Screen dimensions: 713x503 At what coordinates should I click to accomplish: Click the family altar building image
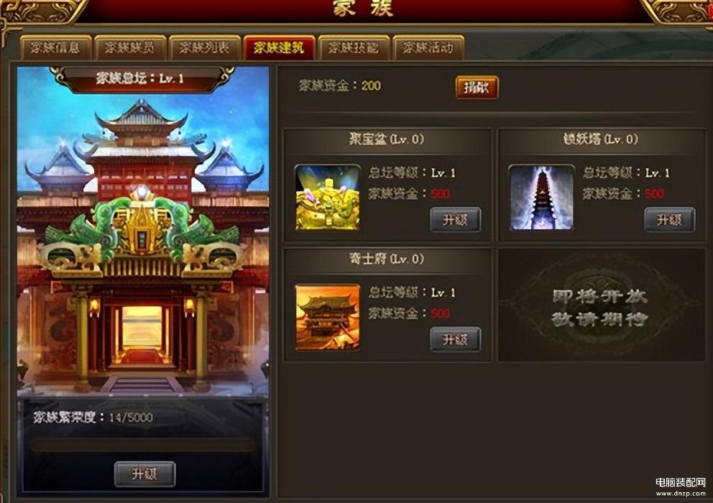point(143,246)
